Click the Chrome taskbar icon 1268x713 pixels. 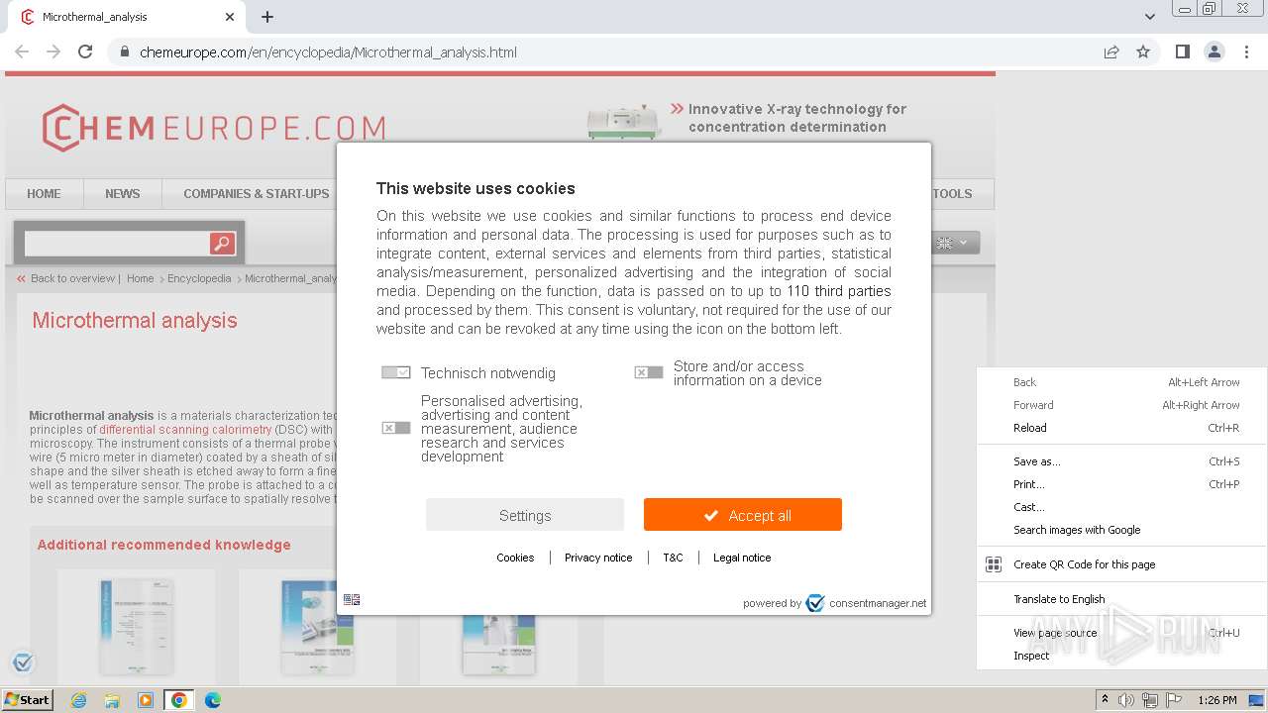[179, 700]
